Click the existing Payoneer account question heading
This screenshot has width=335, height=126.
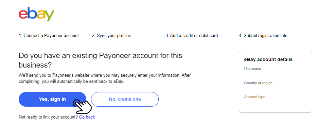pos(101,60)
